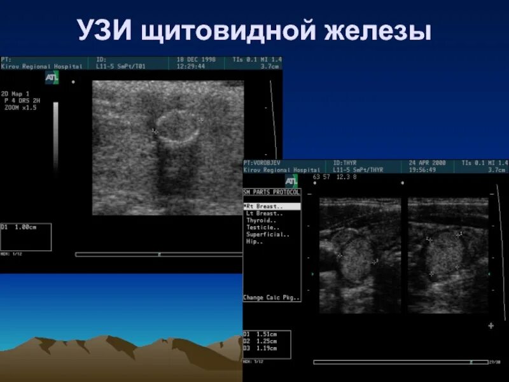Click the right half of the VOROBJEV split image
509x382 pixels.
(x=448, y=255)
